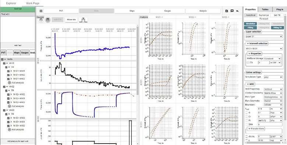Toggle the W-02 well checkbox

pyautogui.click(x=4, y=87)
